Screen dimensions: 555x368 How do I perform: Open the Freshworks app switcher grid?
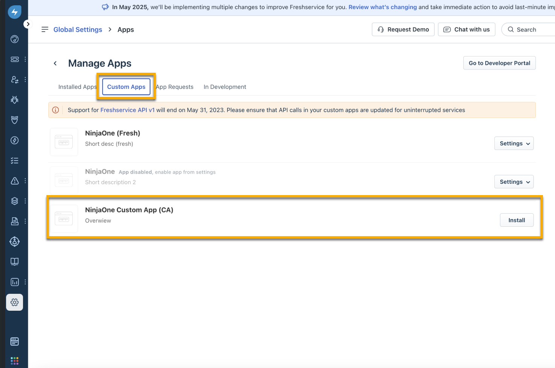coord(15,360)
